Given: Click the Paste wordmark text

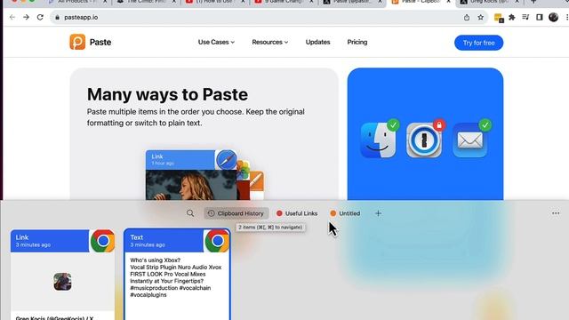Looking at the screenshot, I should (100, 42).
